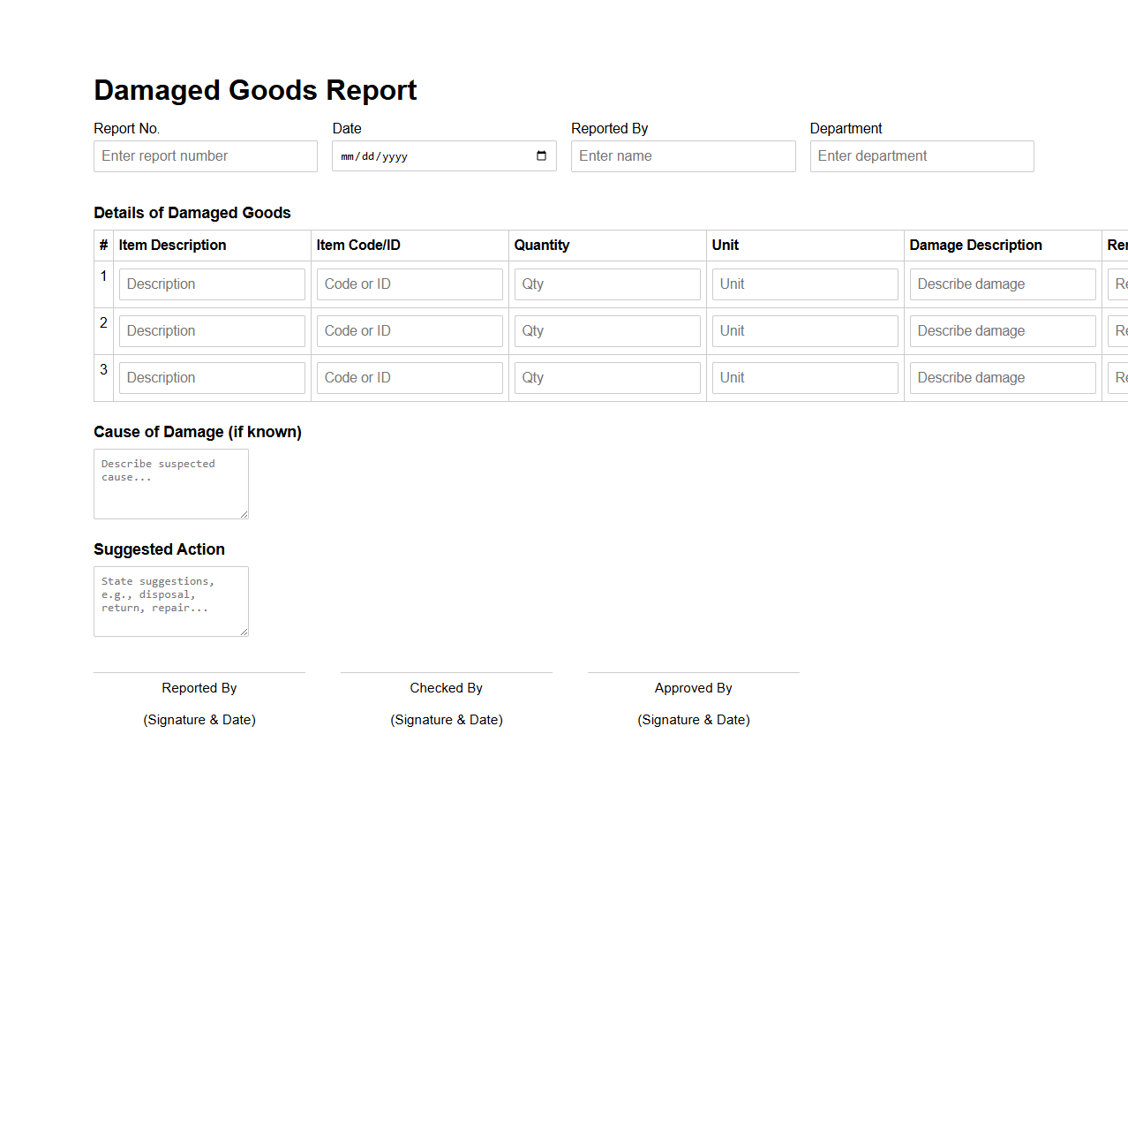Screen dimensions: 1128x1135
Task: Click the Code or ID field in row 3
Action: coord(409,377)
